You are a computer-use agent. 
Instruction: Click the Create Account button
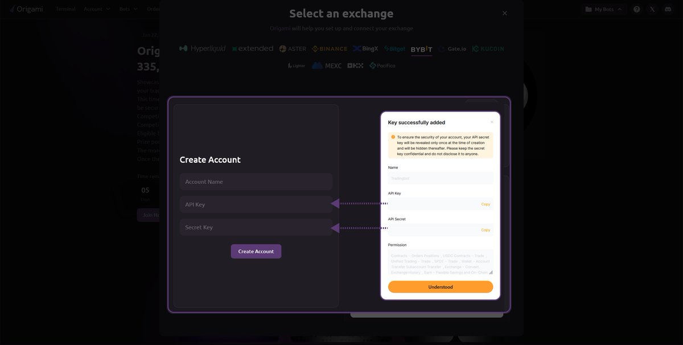(256, 252)
